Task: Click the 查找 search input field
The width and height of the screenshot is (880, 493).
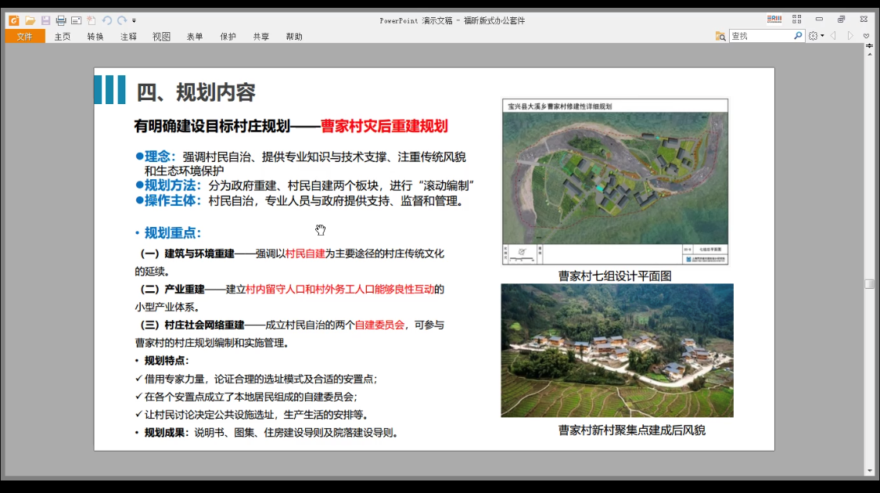Action: click(x=760, y=36)
